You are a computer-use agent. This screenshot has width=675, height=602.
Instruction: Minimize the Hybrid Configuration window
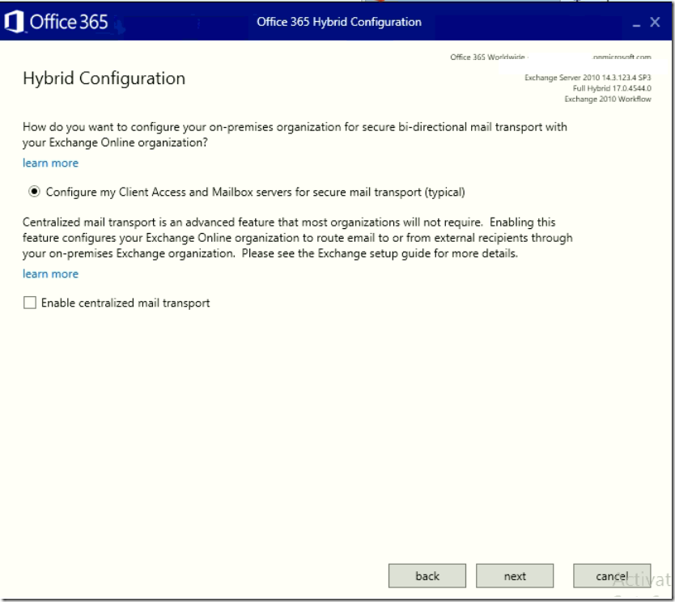(x=636, y=24)
